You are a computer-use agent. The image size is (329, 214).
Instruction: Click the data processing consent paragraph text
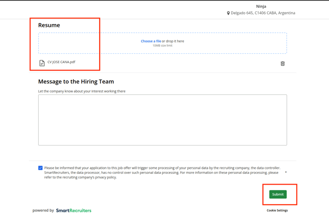click(x=162, y=172)
